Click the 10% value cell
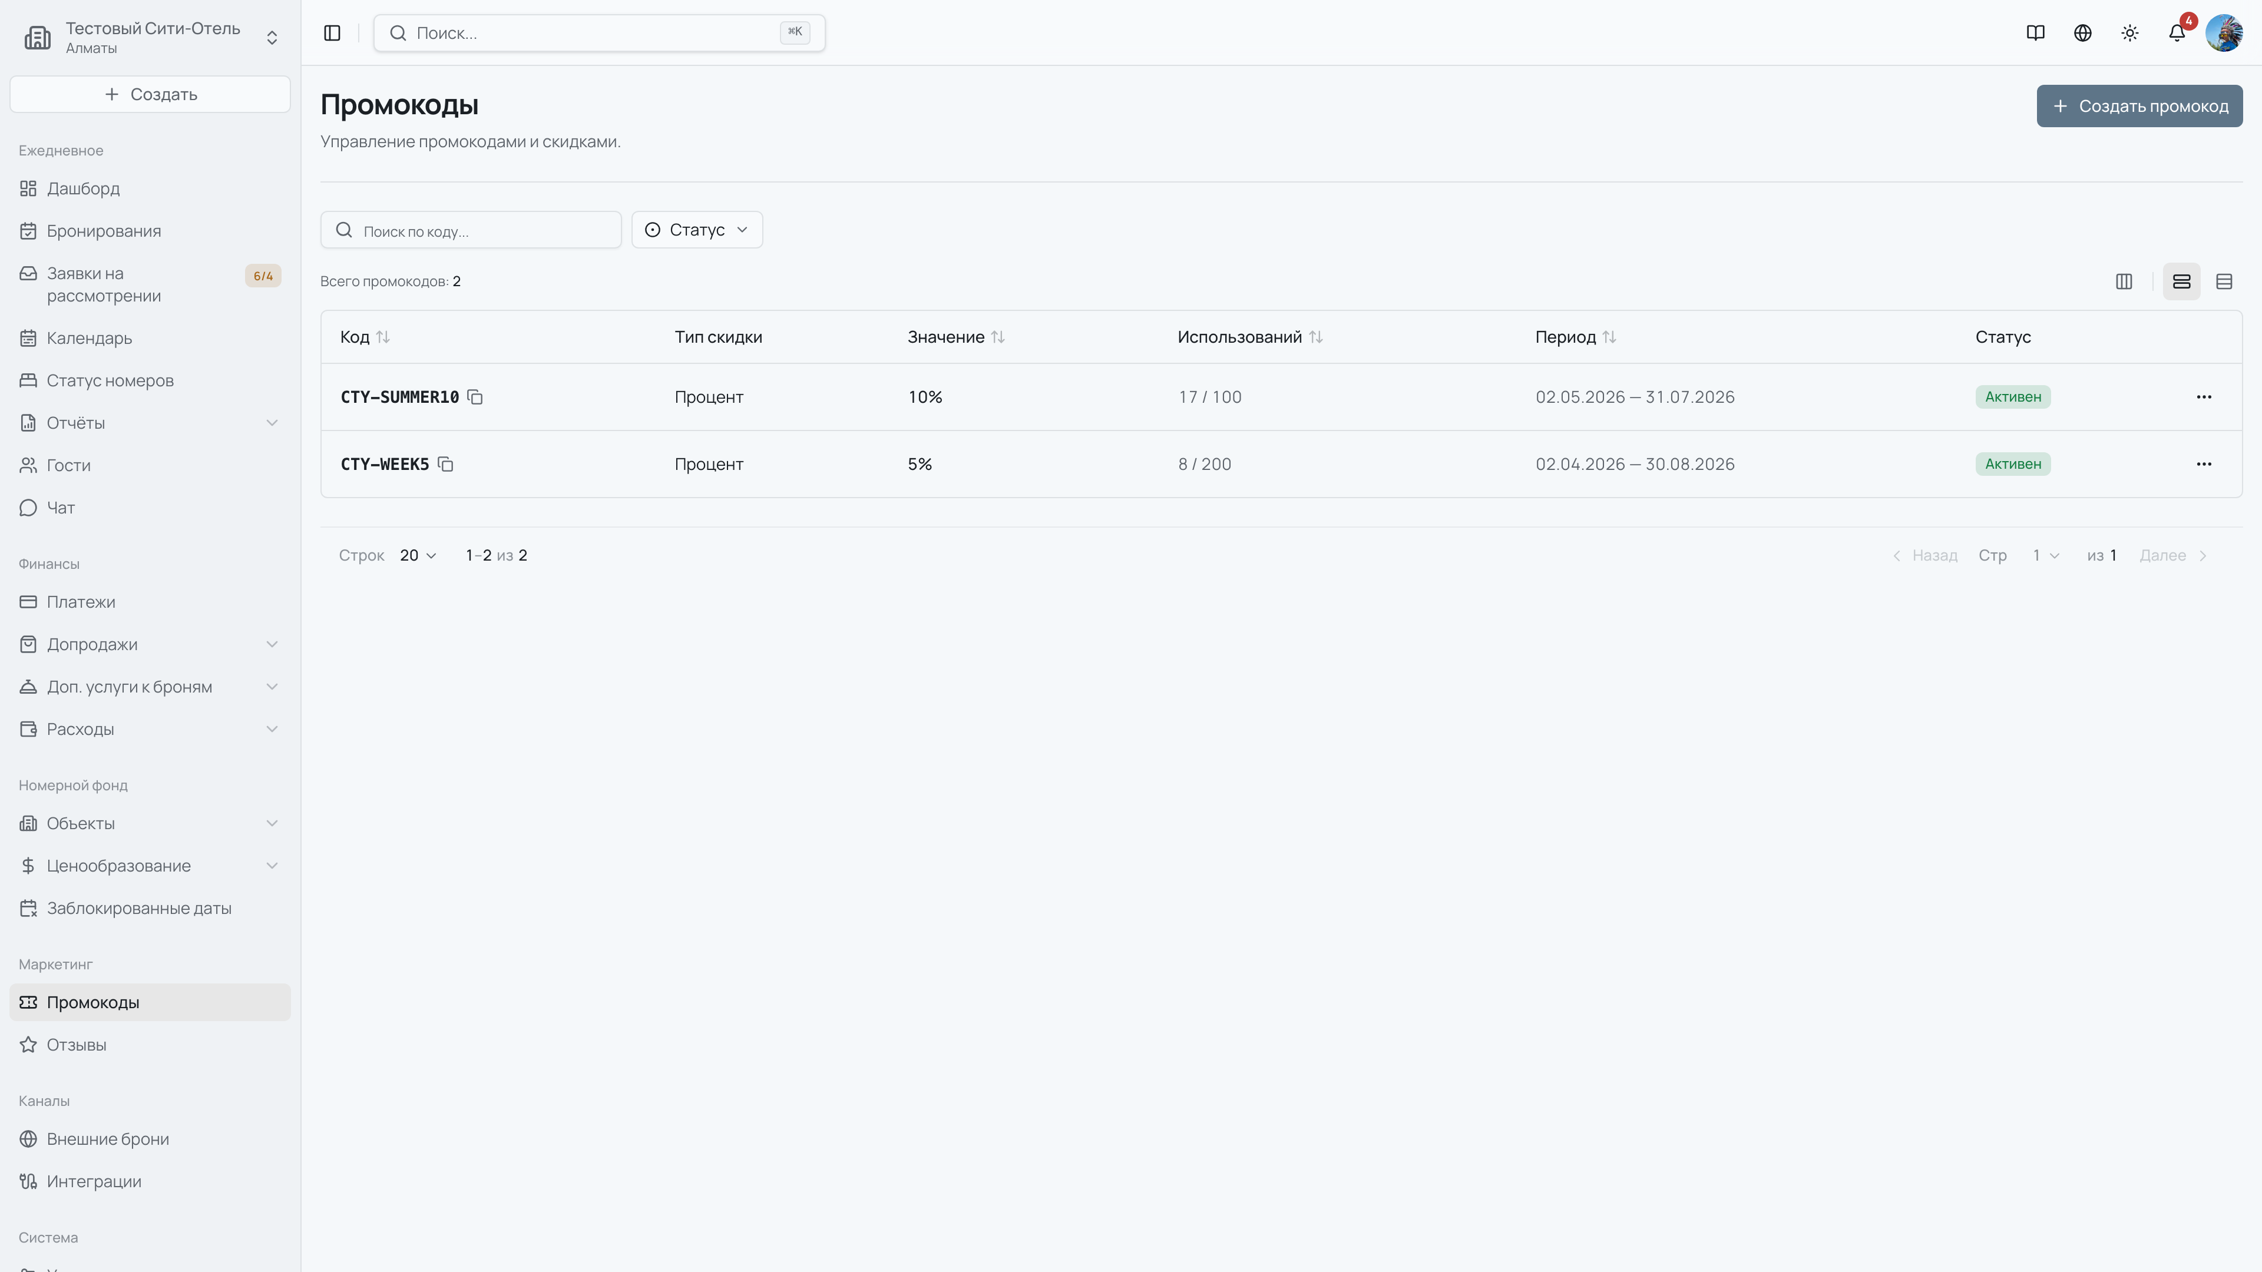The height and width of the screenshot is (1272, 2262). [x=925, y=397]
